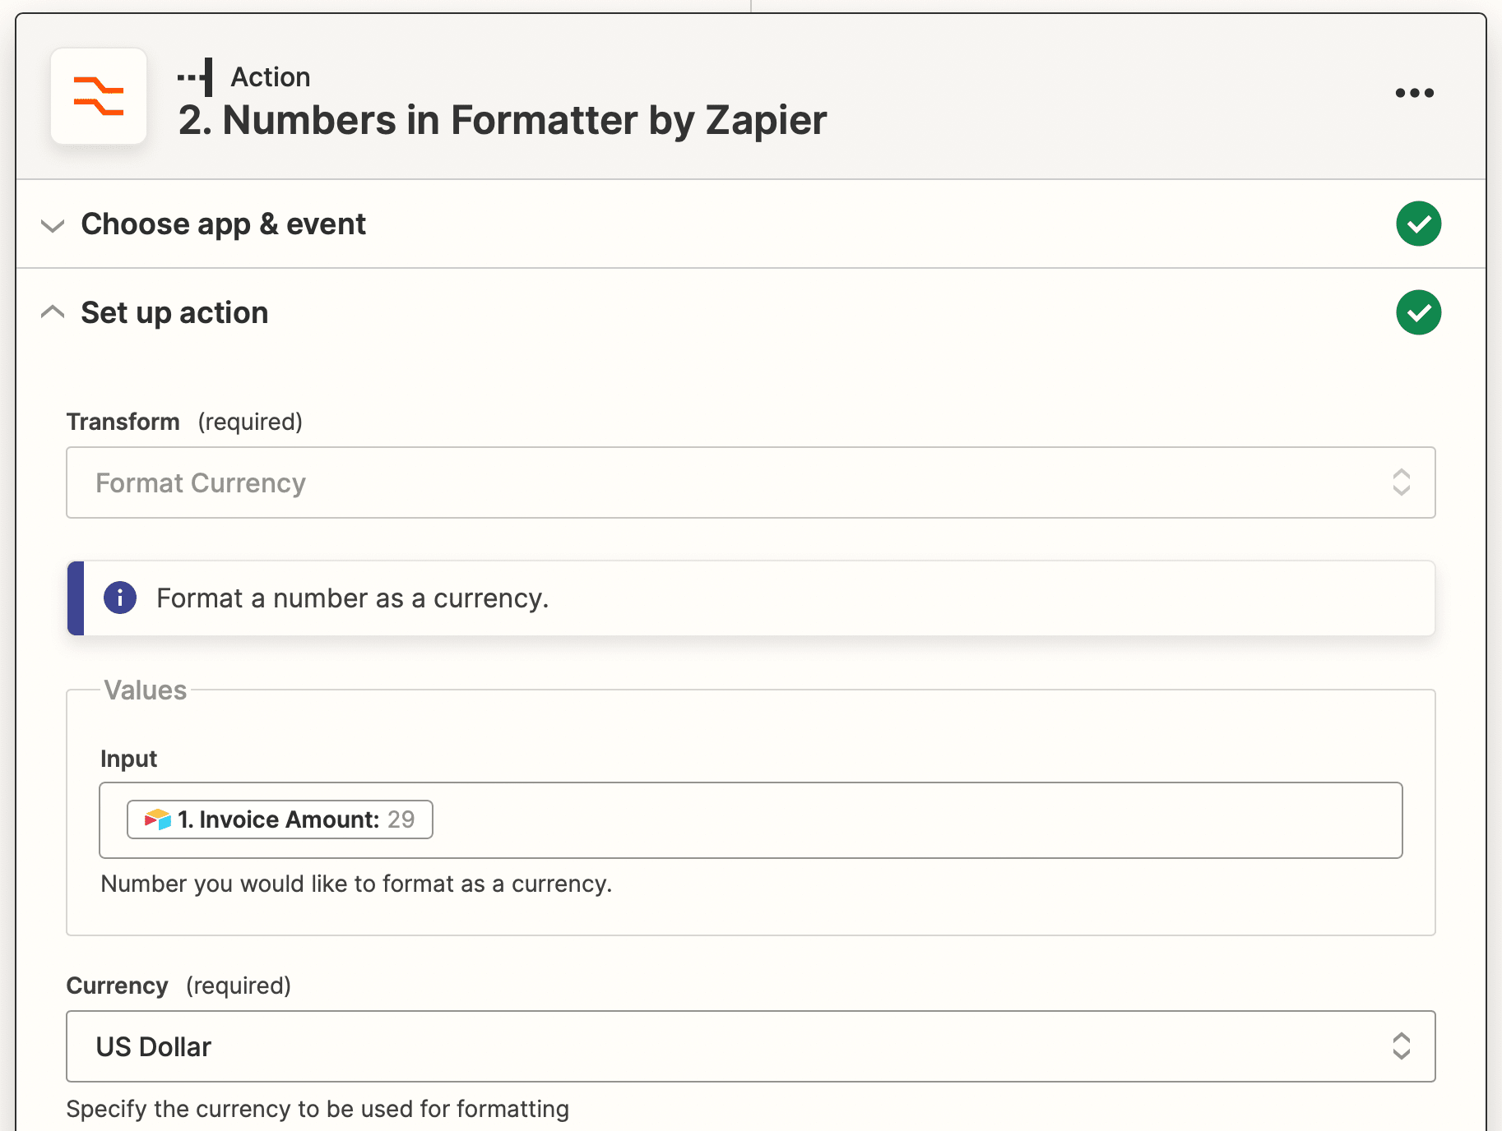Click the blue info icon in the banner

tap(120, 598)
